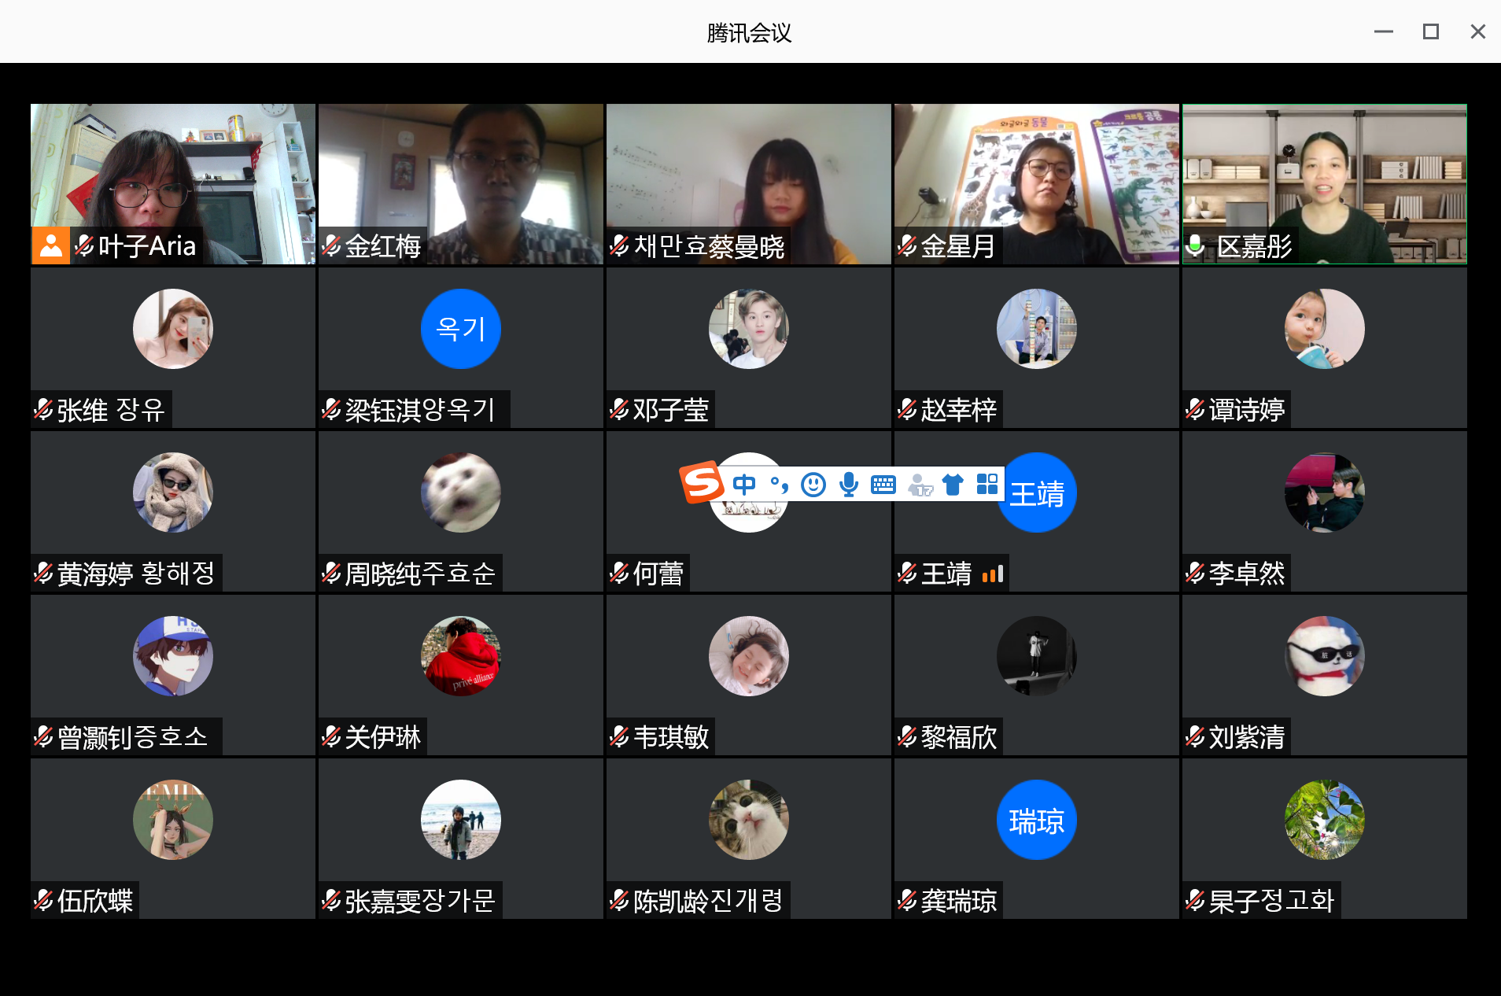Click muted mic icon beside 李卓然
The image size is (1501, 996).
pyautogui.click(x=1195, y=573)
